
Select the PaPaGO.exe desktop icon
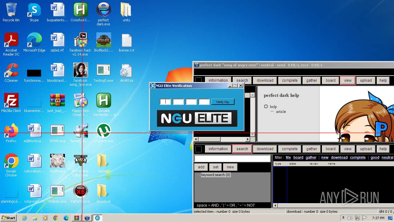80,194
